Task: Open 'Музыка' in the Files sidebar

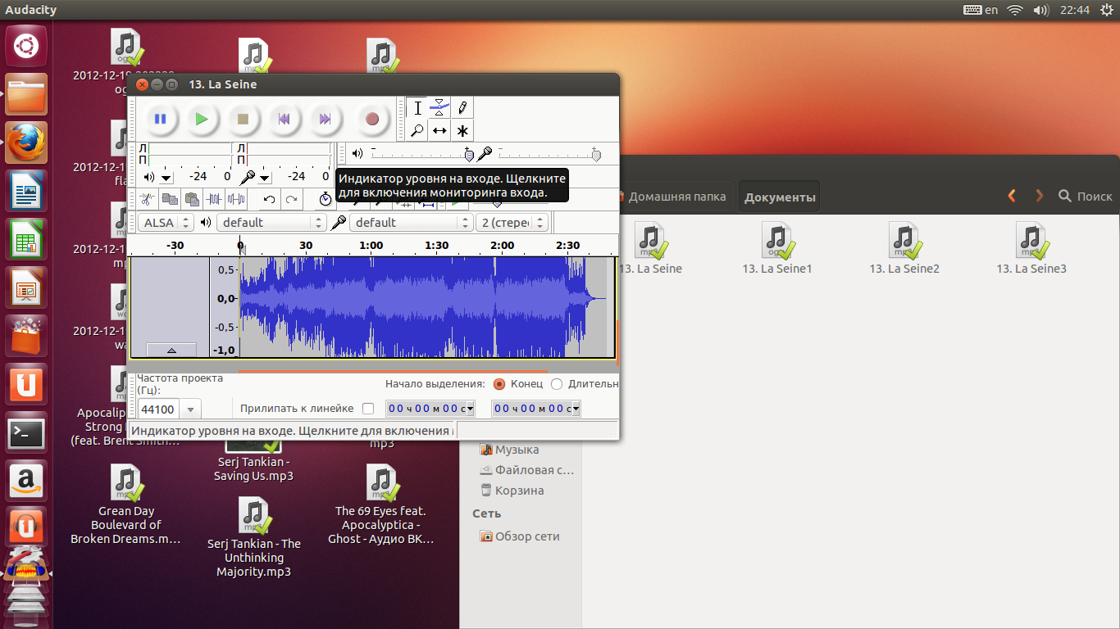Action: tap(517, 450)
